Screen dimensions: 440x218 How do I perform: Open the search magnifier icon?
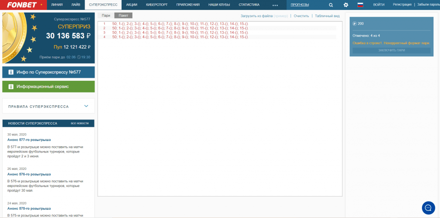click(x=331, y=5)
